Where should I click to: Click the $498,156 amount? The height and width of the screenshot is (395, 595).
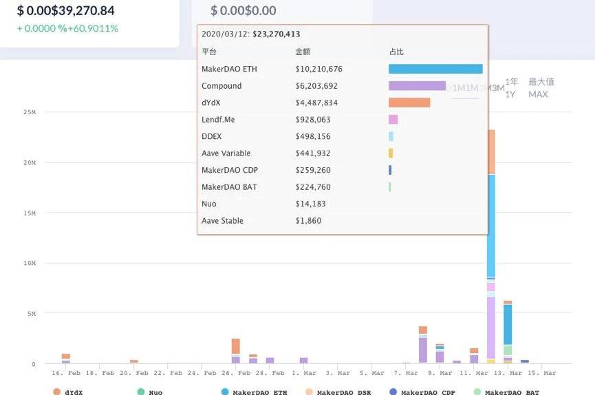[313, 136]
